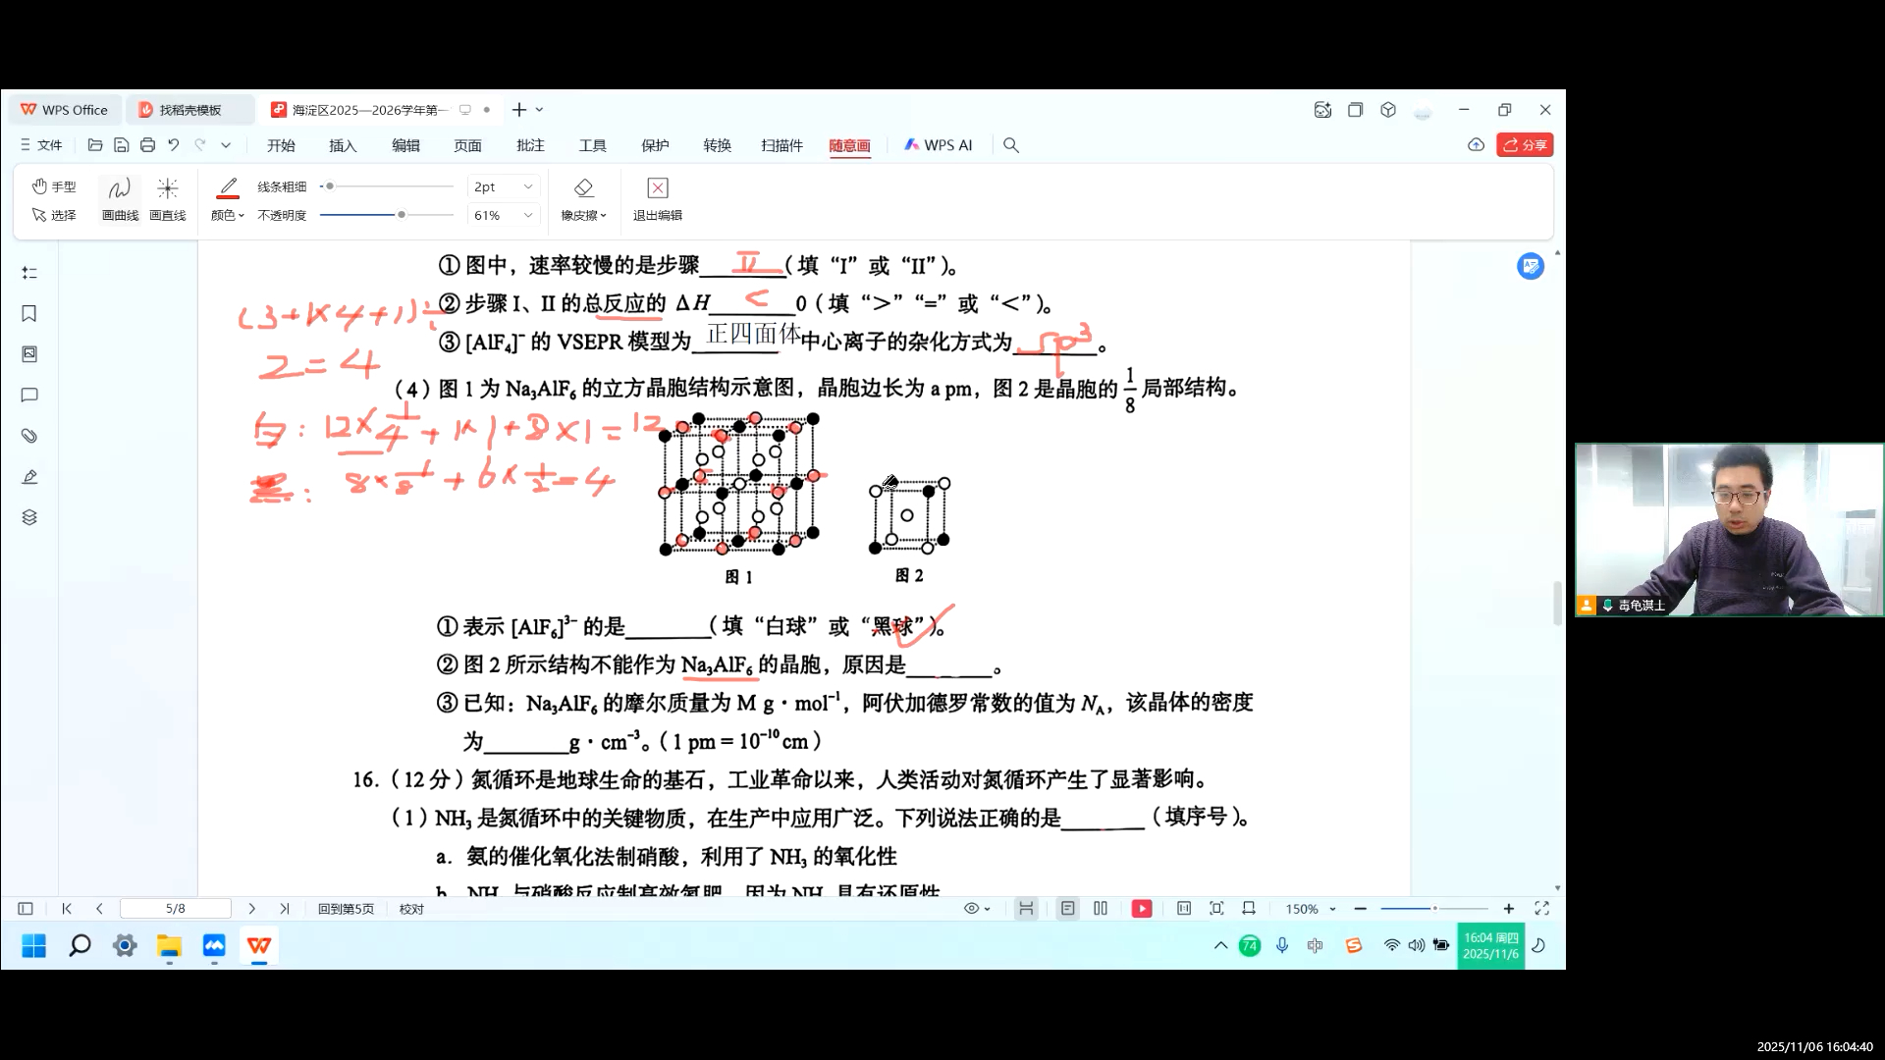Open the 61% opacity dropdown
Viewport: 1885px width, 1060px height.
[x=503, y=215]
